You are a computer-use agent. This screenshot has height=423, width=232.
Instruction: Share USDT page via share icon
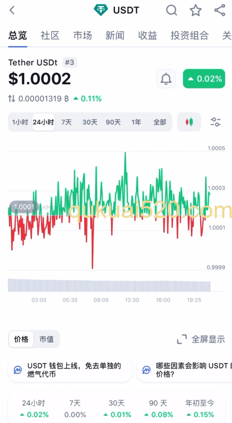220,10
